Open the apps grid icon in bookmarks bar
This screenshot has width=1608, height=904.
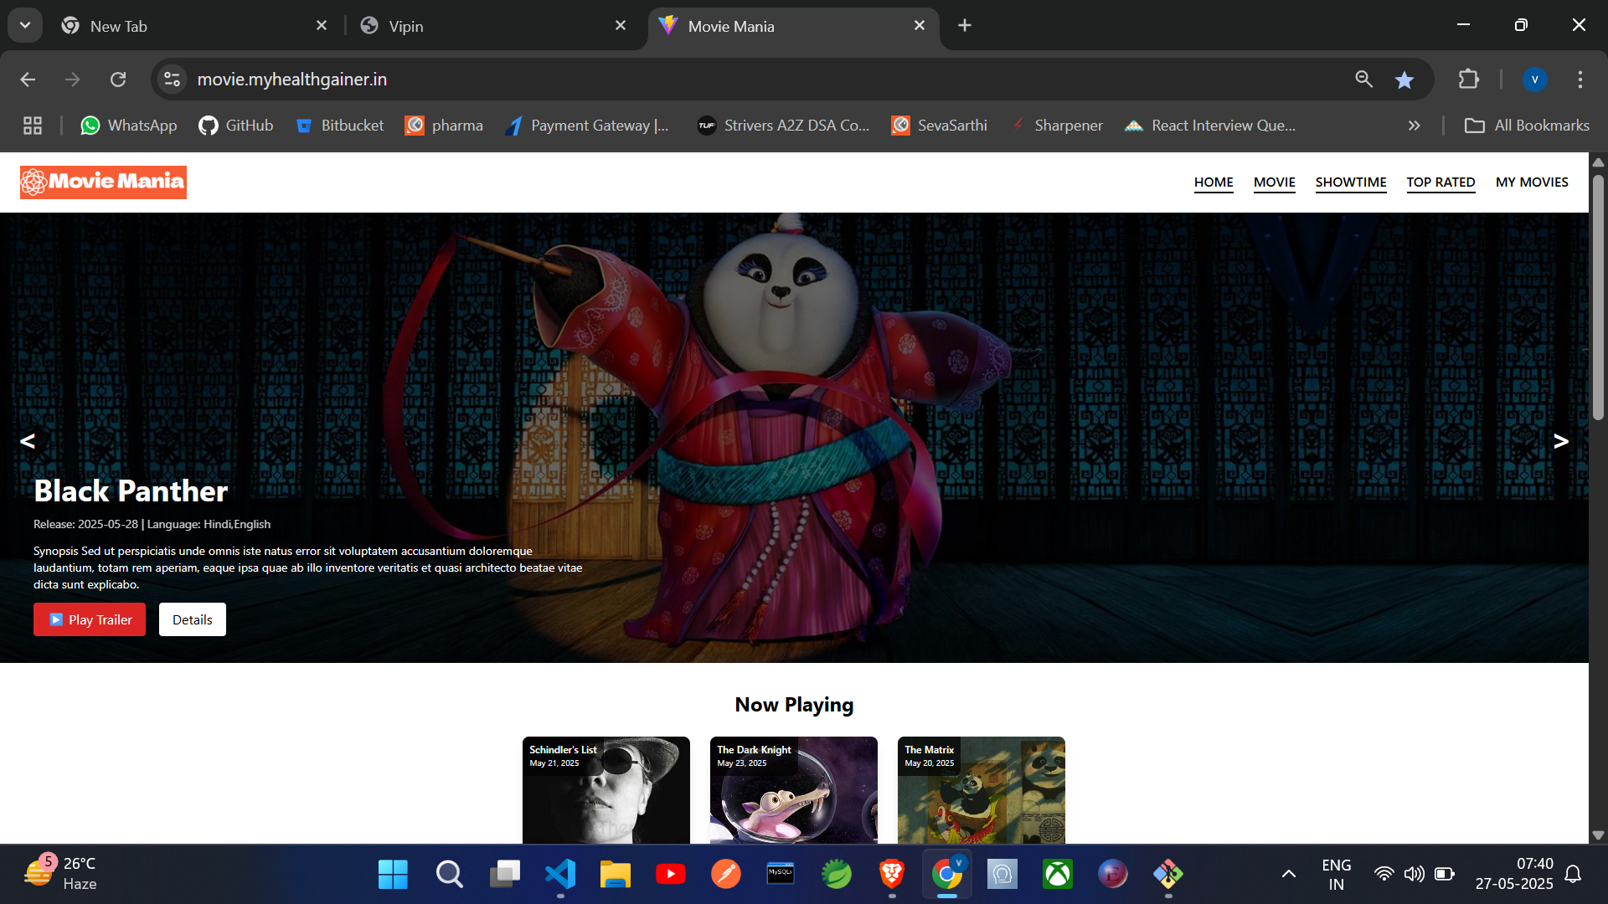click(33, 126)
